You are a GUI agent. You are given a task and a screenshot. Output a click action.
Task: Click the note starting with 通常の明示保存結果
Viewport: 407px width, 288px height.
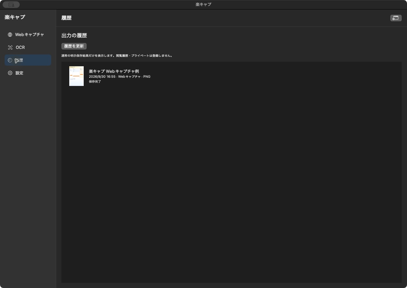(117, 56)
